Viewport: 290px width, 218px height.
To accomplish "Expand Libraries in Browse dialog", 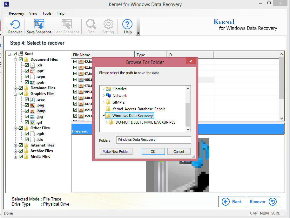I will click(x=104, y=89).
